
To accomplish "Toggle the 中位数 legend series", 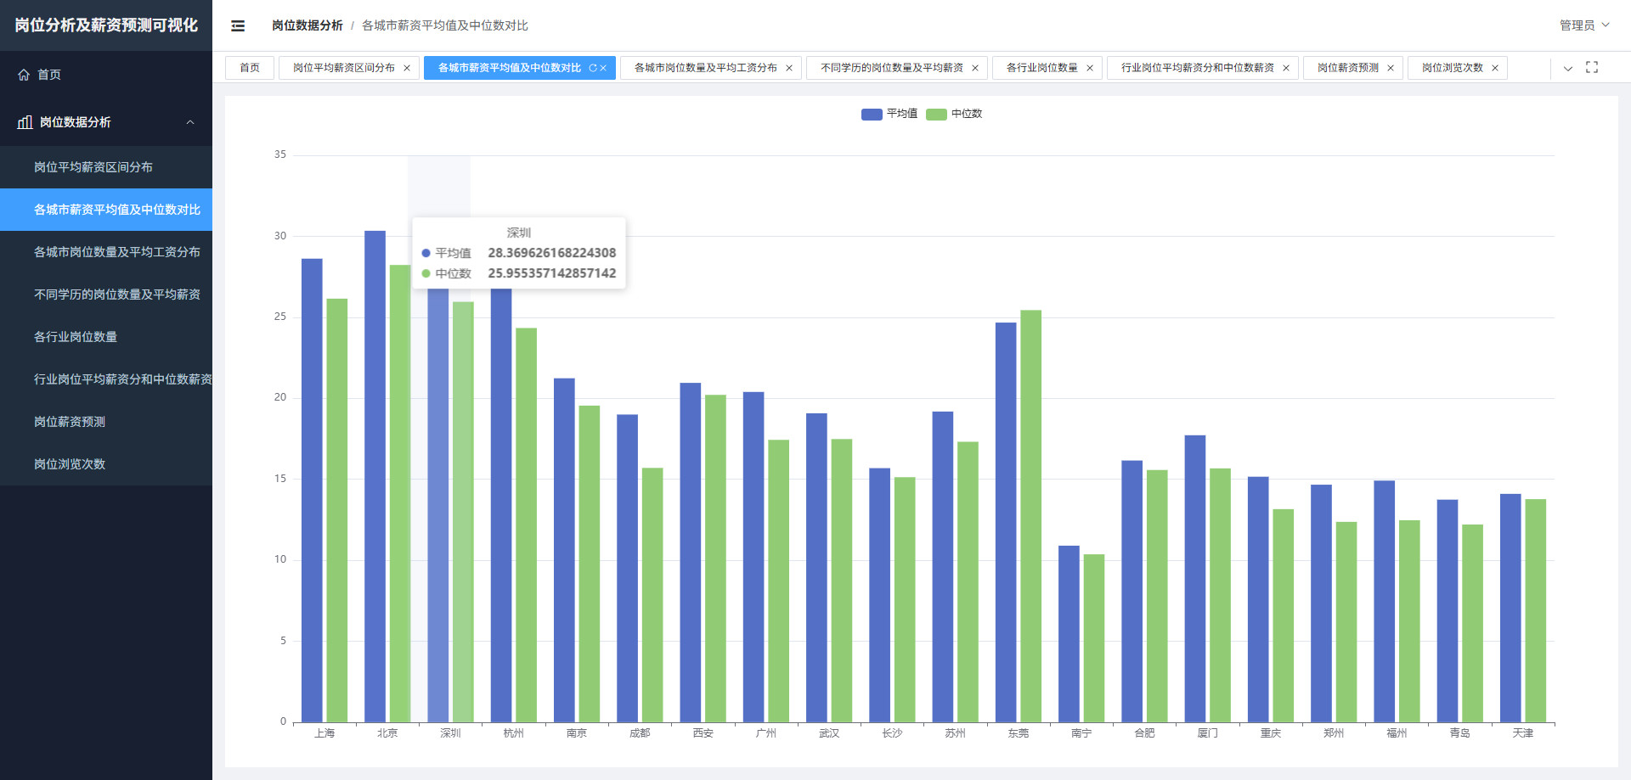I will point(954,114).
